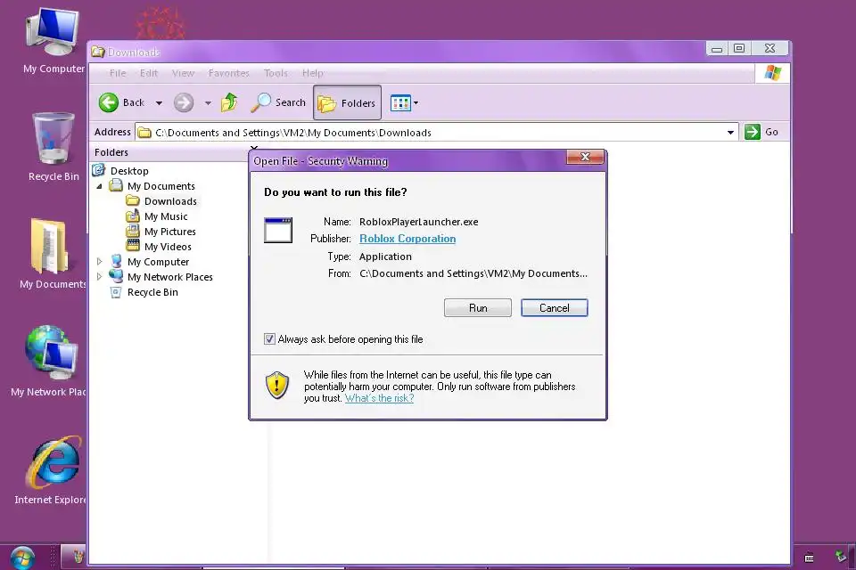The width and height of the screenshot is (856, 570).
Task: Open the Favorites menu
Action: 229,73
